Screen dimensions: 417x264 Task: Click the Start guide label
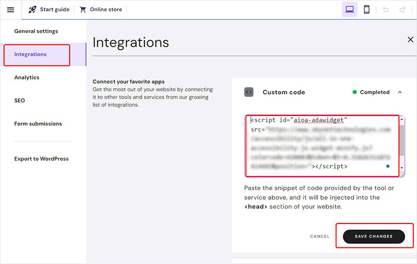pyautogui.click(x=55, y=10)
